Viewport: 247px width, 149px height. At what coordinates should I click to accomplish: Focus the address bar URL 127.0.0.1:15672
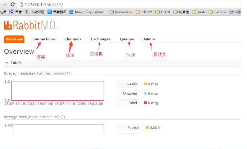coord(44,4)
